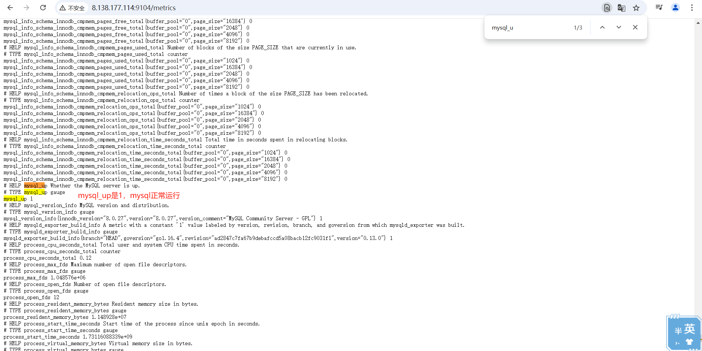
Task: Click the '# TYPE mysql_info_schema_innodb_cmpmem_relocation_ops_total counter' line
Action: [x=102, y=100]
